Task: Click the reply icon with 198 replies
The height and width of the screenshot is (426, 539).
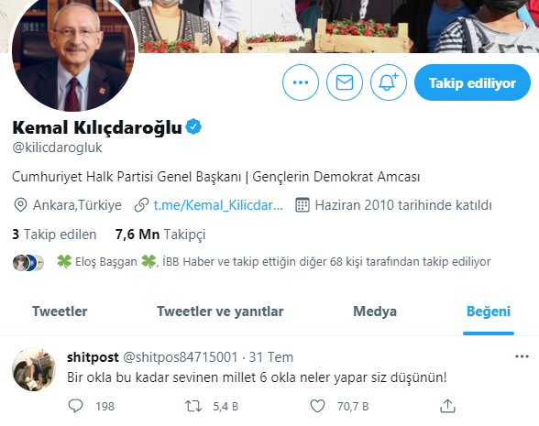Action: click(x=75, y=406)
